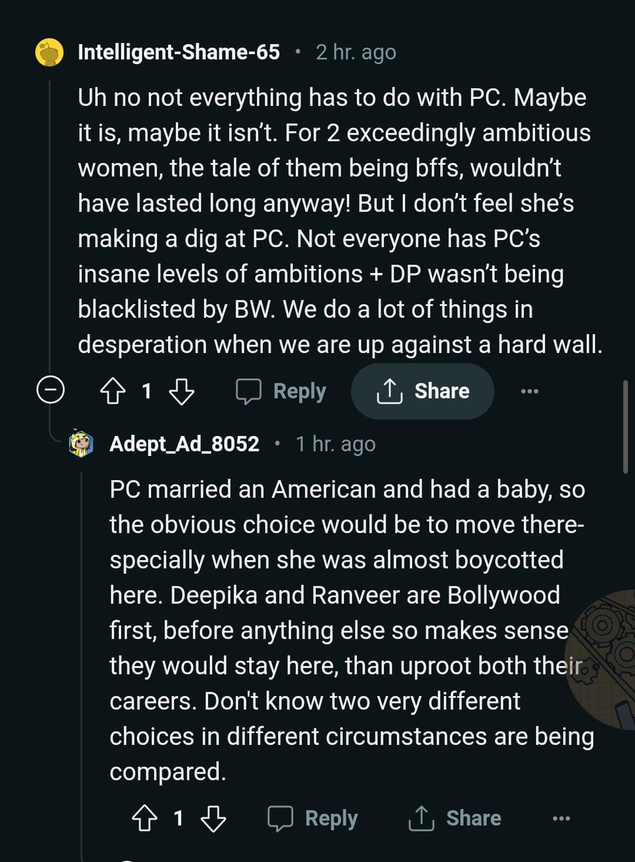
Task: Reply to Adept_Ad_8052's comment
Action: tap(313, 818)
